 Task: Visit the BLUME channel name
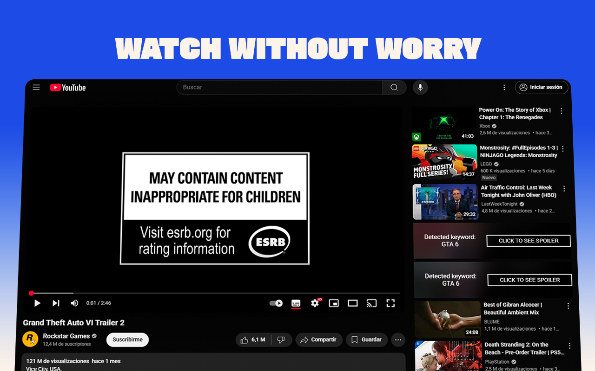pos(492,322)
